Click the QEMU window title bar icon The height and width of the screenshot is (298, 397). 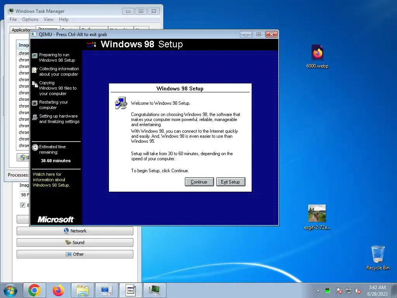(x=34, y=35)
